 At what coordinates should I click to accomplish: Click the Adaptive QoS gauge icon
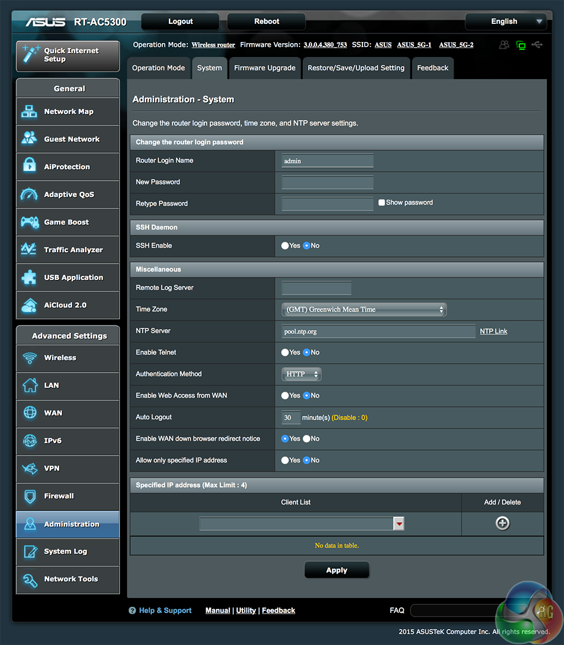tap(29, 194)
